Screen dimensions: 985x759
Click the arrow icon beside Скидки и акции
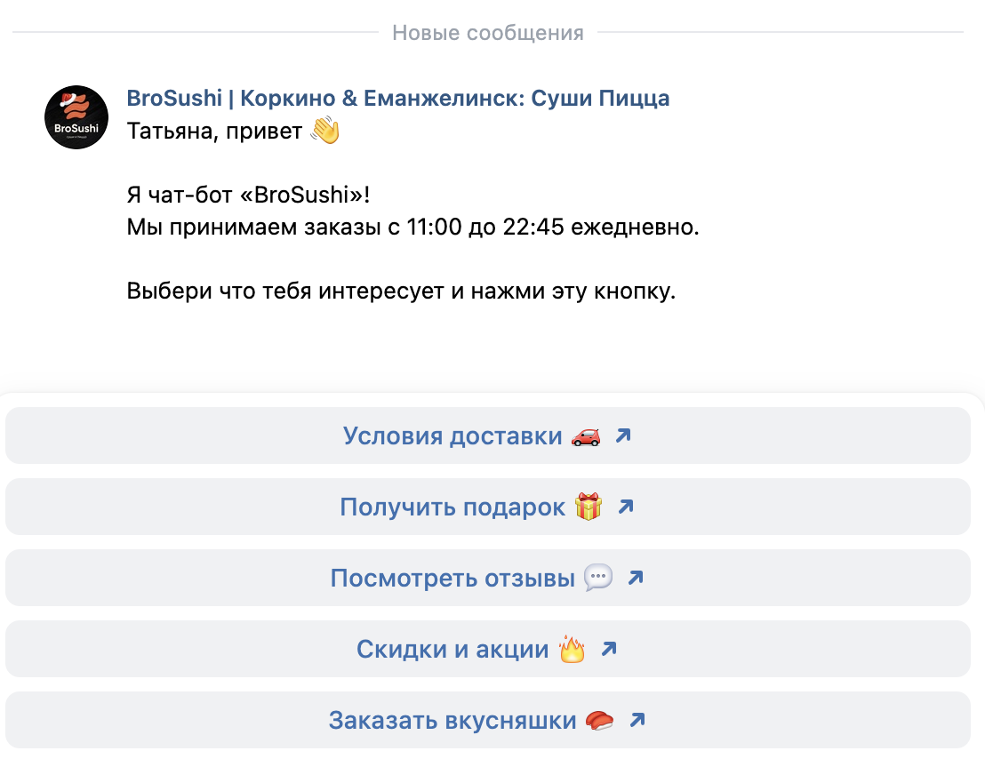pos(608,649)
